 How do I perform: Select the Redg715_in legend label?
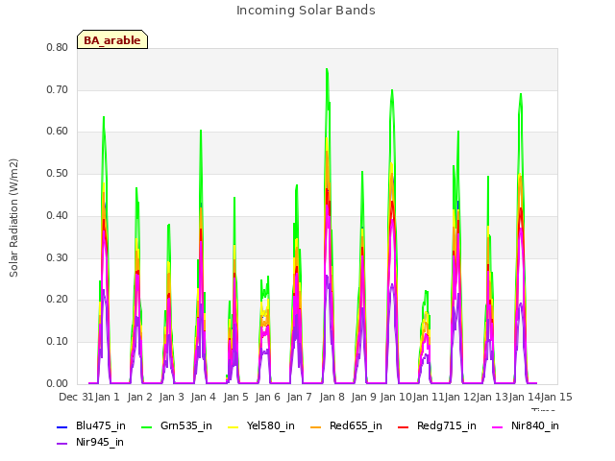(447, 425)
